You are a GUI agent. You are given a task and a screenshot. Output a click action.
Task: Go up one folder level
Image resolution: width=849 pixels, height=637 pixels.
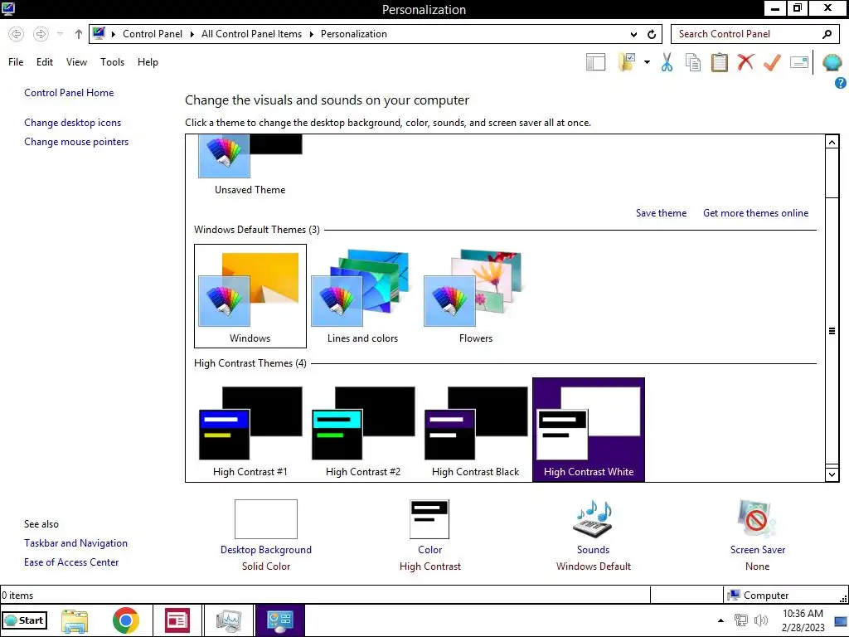pos(79,34)
